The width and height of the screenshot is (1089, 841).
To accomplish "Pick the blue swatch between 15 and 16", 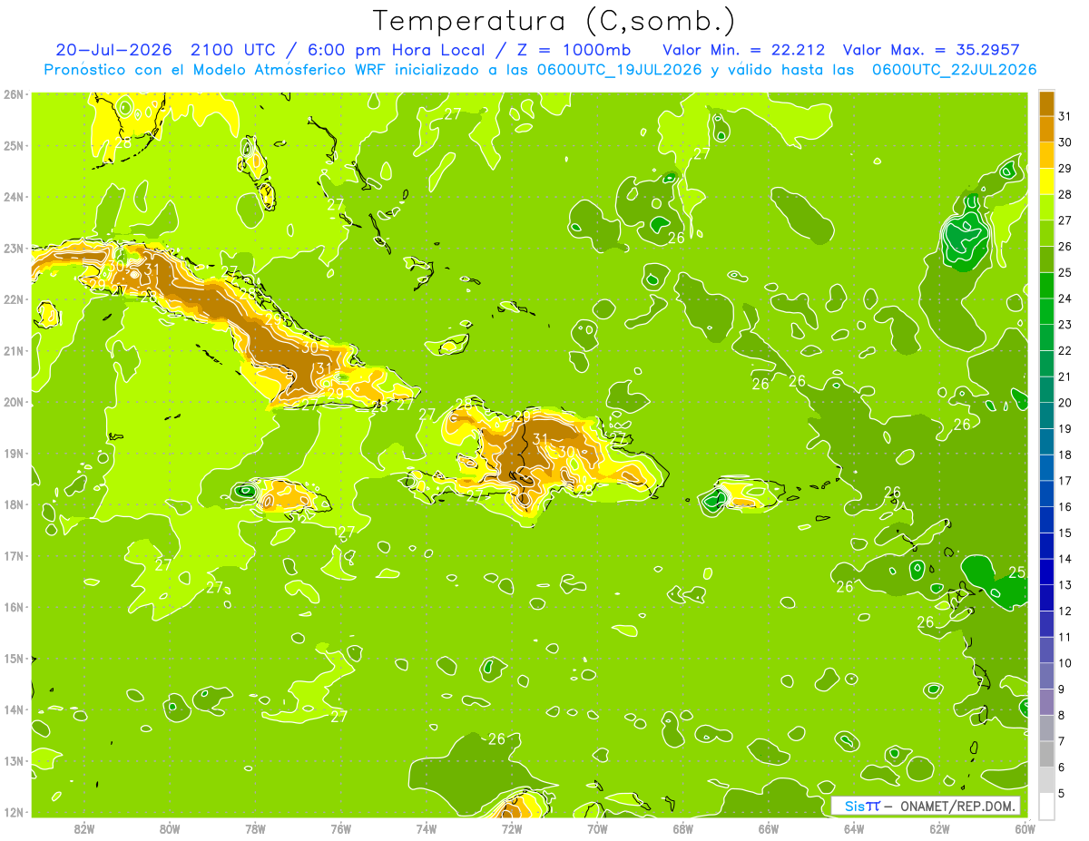I will 1046,520.
